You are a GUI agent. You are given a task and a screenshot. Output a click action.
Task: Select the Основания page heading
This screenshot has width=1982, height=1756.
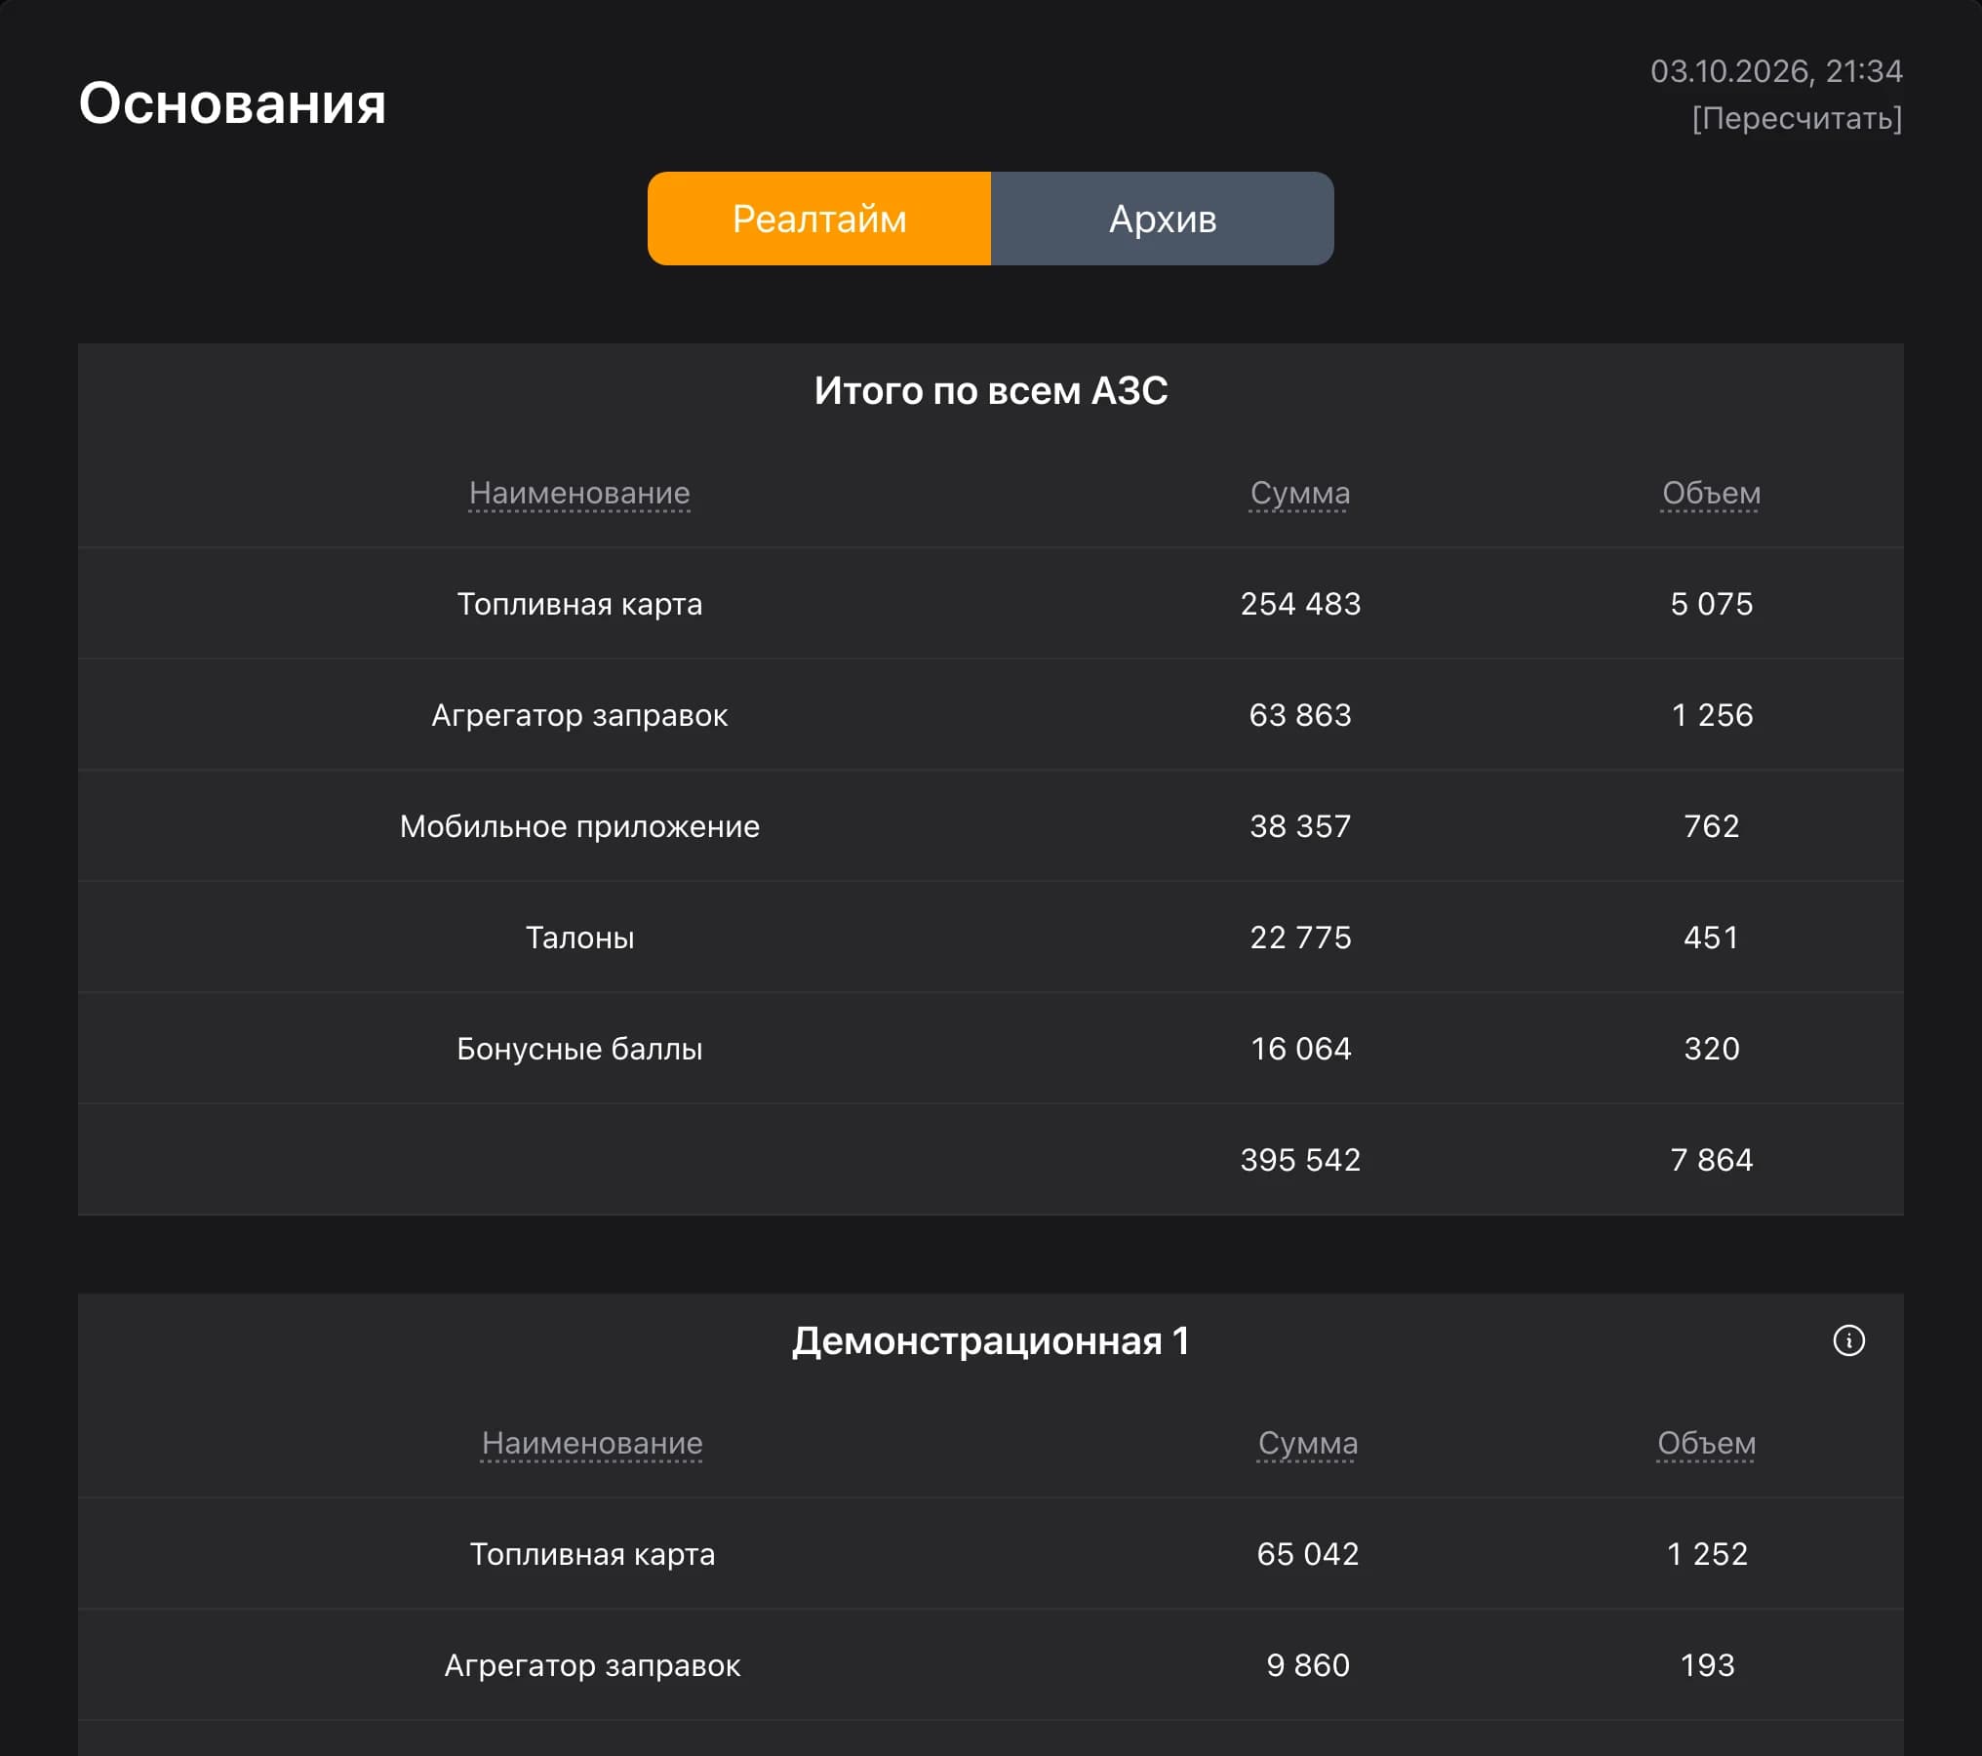[x=232, y=102]
